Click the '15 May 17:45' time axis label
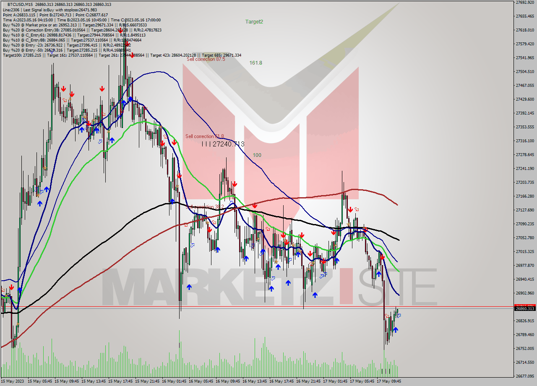 [120, 381]
